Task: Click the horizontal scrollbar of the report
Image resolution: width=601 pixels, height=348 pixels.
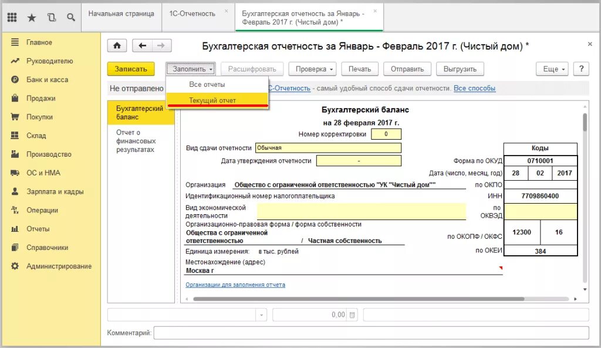Action: pyautogui.click(x=359, y=299)
